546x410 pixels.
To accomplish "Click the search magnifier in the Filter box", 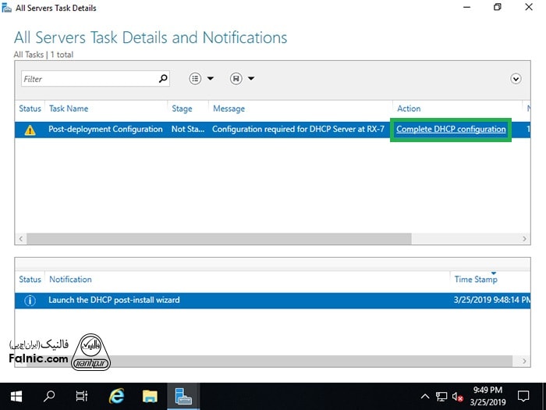I will (163, 79).
